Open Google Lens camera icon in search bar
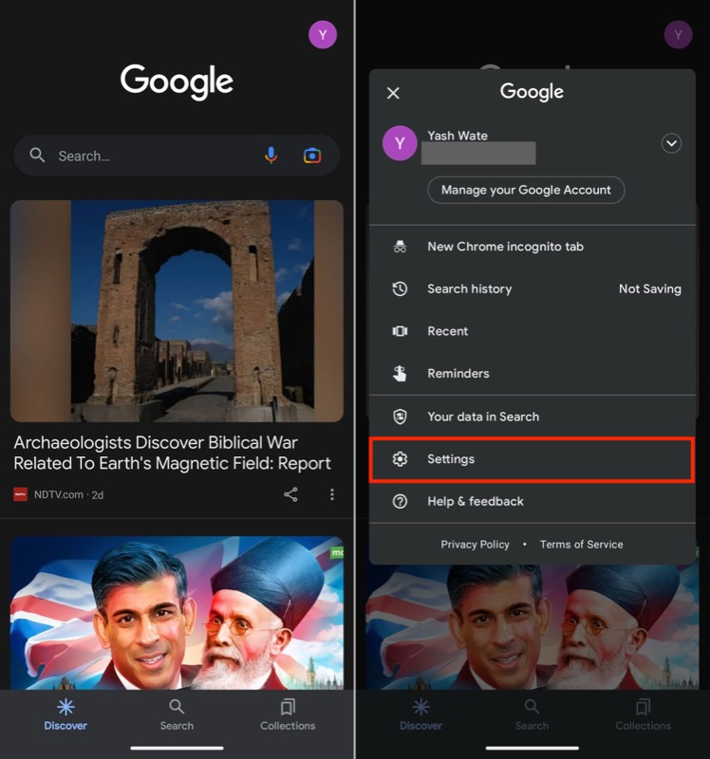 (x=312, y=156)
